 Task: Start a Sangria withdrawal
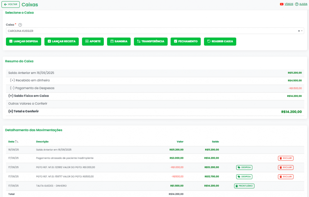pyautogui.click(x=119, y=41)
